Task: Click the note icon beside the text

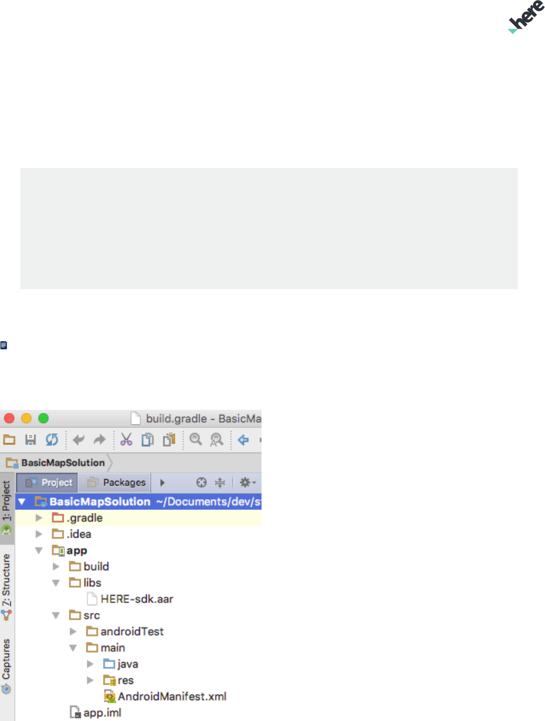Action: coord(4,345)
